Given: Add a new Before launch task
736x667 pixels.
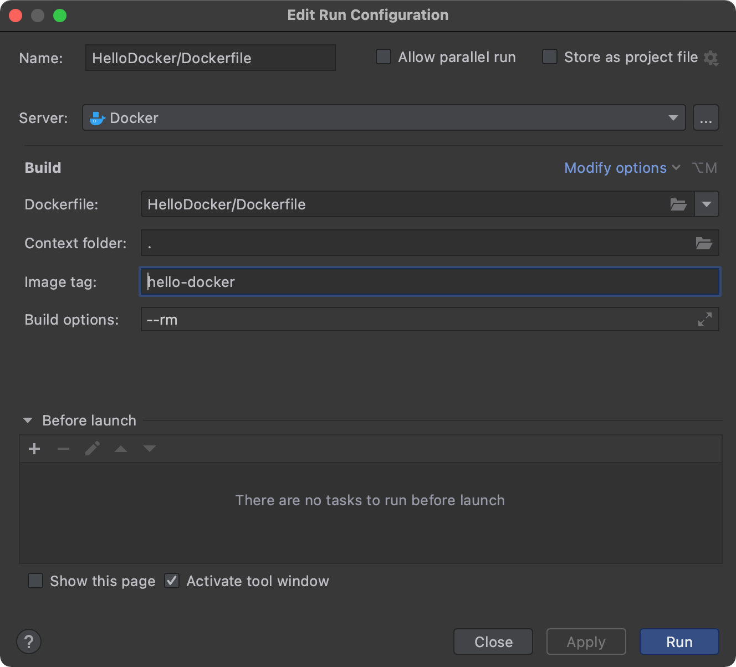Looking at the screenshot, I should [x=34, y=449].
